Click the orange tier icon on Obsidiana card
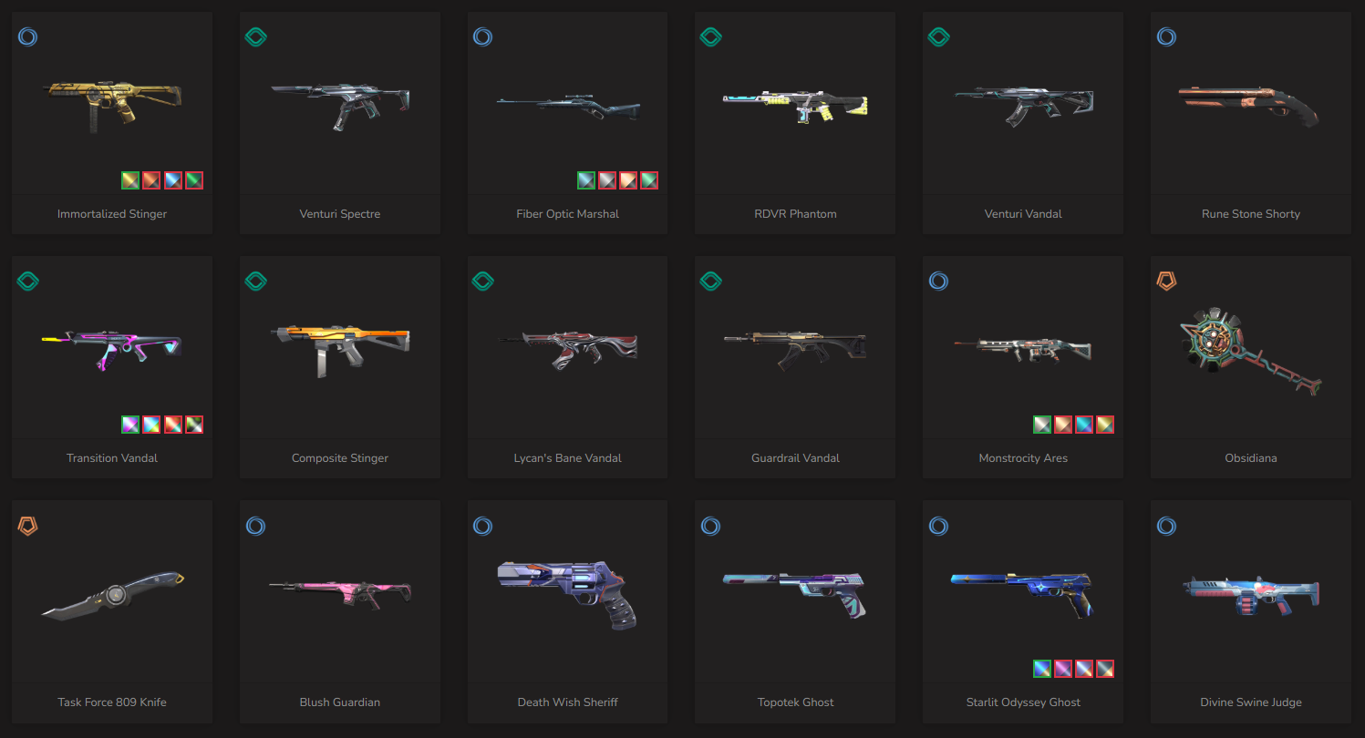Screen dimensions: 1365x738 (x=1166, y=282)
